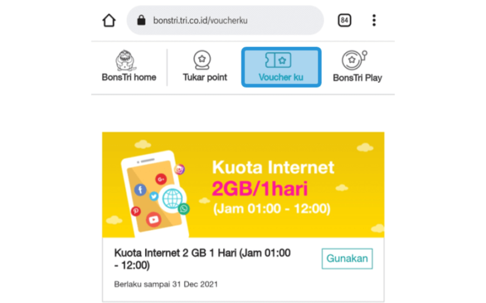Open the tab switcher showing 84
486x303 pixels.
[344, 21]
